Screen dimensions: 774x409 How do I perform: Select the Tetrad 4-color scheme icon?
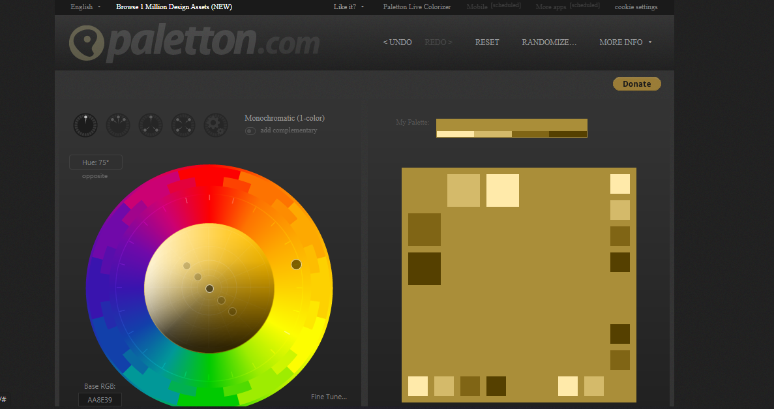(183, 125)
